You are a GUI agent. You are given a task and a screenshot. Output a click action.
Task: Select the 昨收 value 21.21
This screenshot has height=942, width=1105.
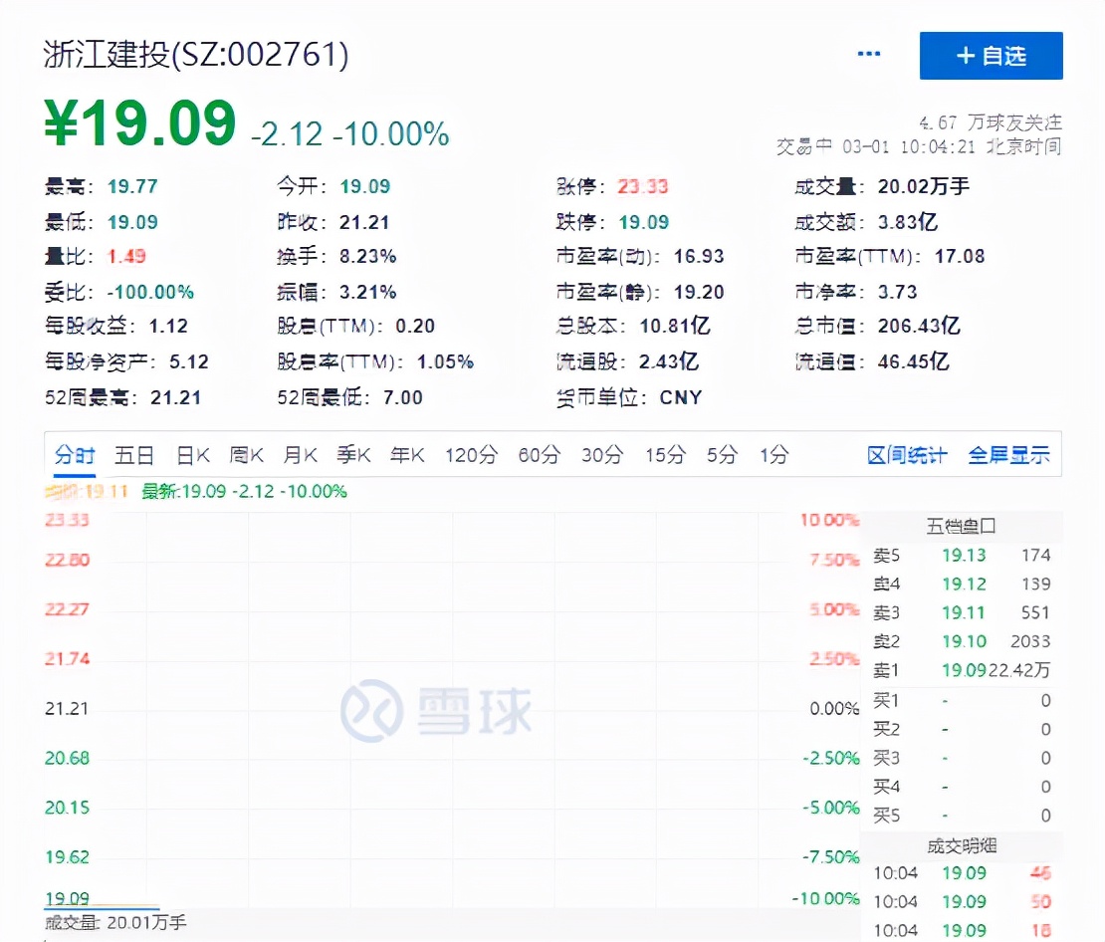[x=364, y=223]
